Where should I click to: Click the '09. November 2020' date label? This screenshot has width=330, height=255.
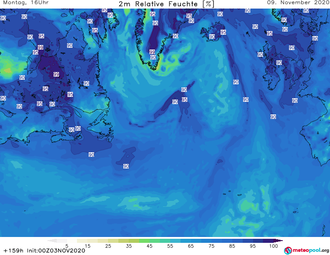pyautogui.click(x=298, y=3)
